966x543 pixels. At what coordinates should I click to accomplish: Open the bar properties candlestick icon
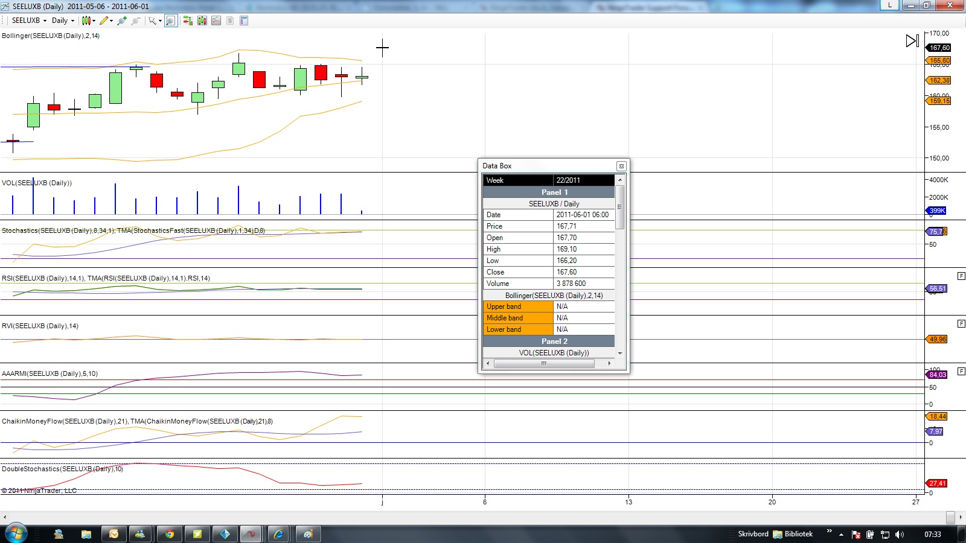[202, 21]
